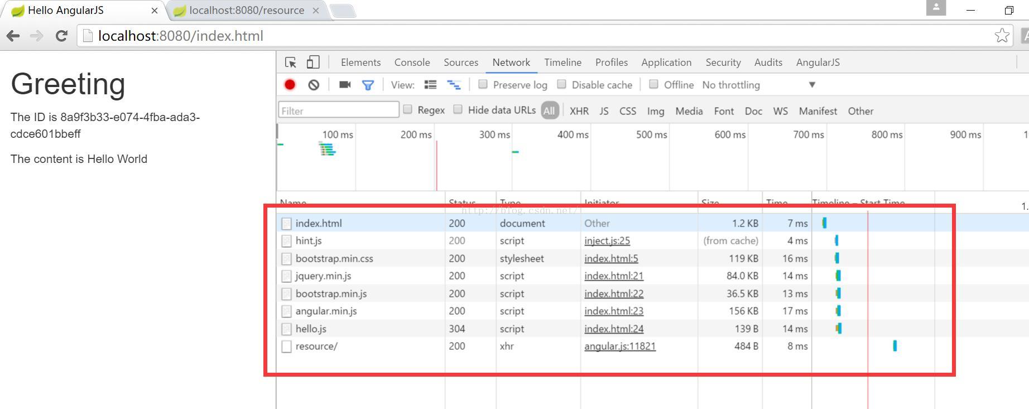Close the localhost:8080/resource tab
Image resolution: width=1029 pixels, height=409 pixels.
click(x=316, y=11)
